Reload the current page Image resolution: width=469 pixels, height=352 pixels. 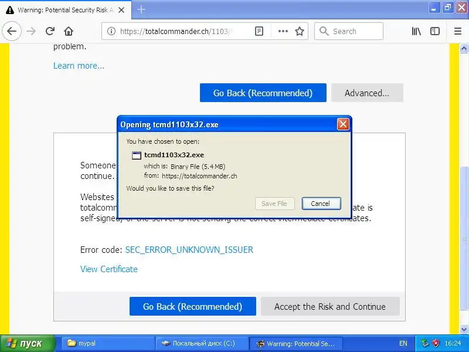[50, 31]
